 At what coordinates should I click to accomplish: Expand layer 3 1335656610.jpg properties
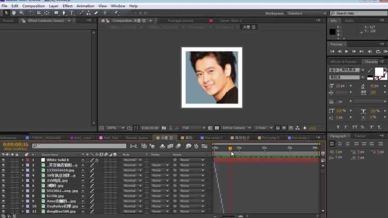point(23,170)
